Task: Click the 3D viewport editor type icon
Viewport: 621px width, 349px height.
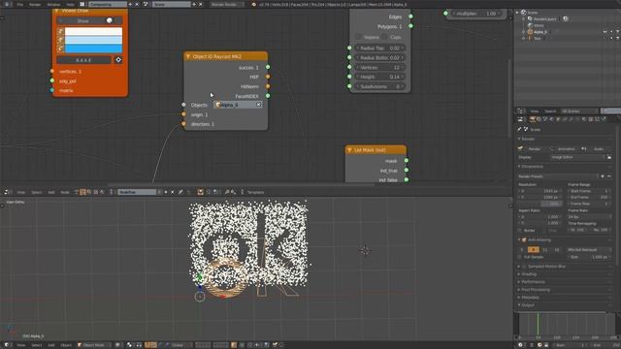Action: [x=7, y=345]
